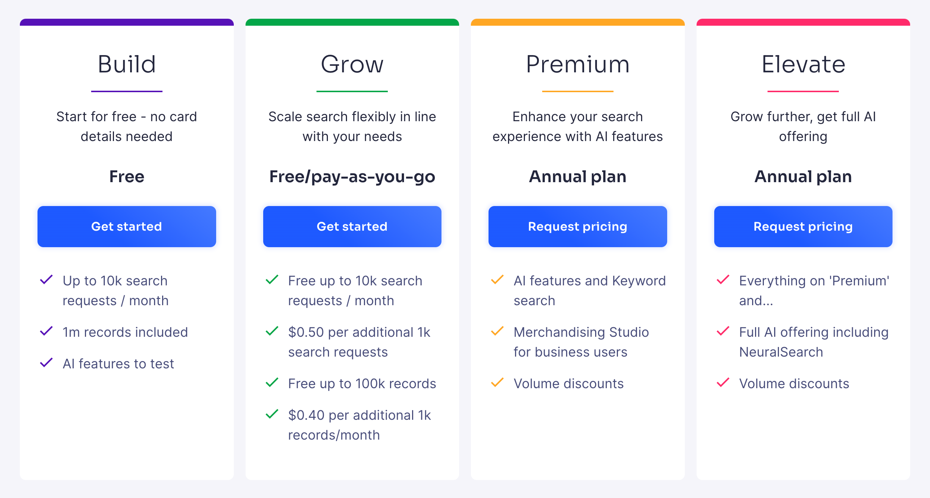Select the Elevate plan heading
The image size is (930, 498).
click(803, 64)
